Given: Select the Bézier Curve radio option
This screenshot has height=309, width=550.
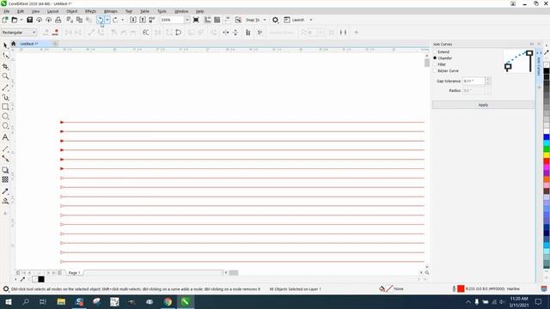Looking at the screenshot, I should tap(435, 70).
